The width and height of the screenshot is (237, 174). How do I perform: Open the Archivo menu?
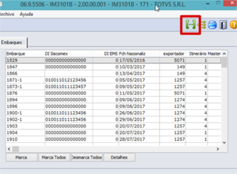(x=7, y=14)
